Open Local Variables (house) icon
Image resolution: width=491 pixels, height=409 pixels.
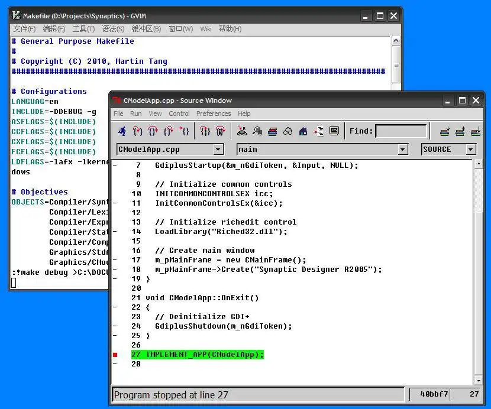click(303, 131)
